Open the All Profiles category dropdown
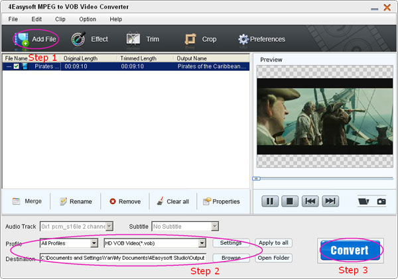This screenshot has width=398, height=279. click(x=94, y=243)
